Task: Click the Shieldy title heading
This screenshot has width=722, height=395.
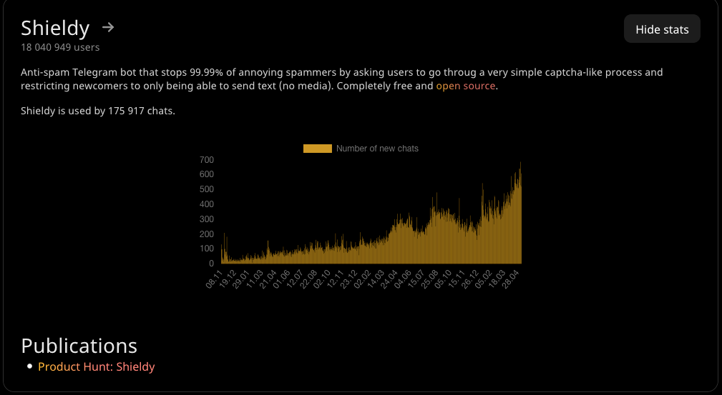Action: (x=55, y=28)
